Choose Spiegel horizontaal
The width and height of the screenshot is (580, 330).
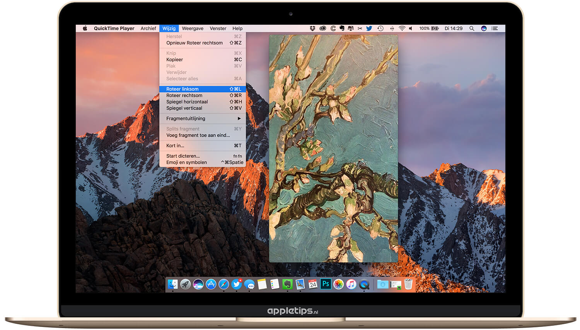point(203,102)
